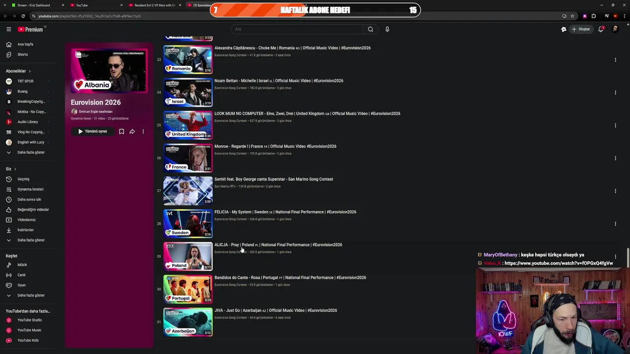Open the TRT SPOR subscription
Screen dimensions: 630x354
point(26,81)
